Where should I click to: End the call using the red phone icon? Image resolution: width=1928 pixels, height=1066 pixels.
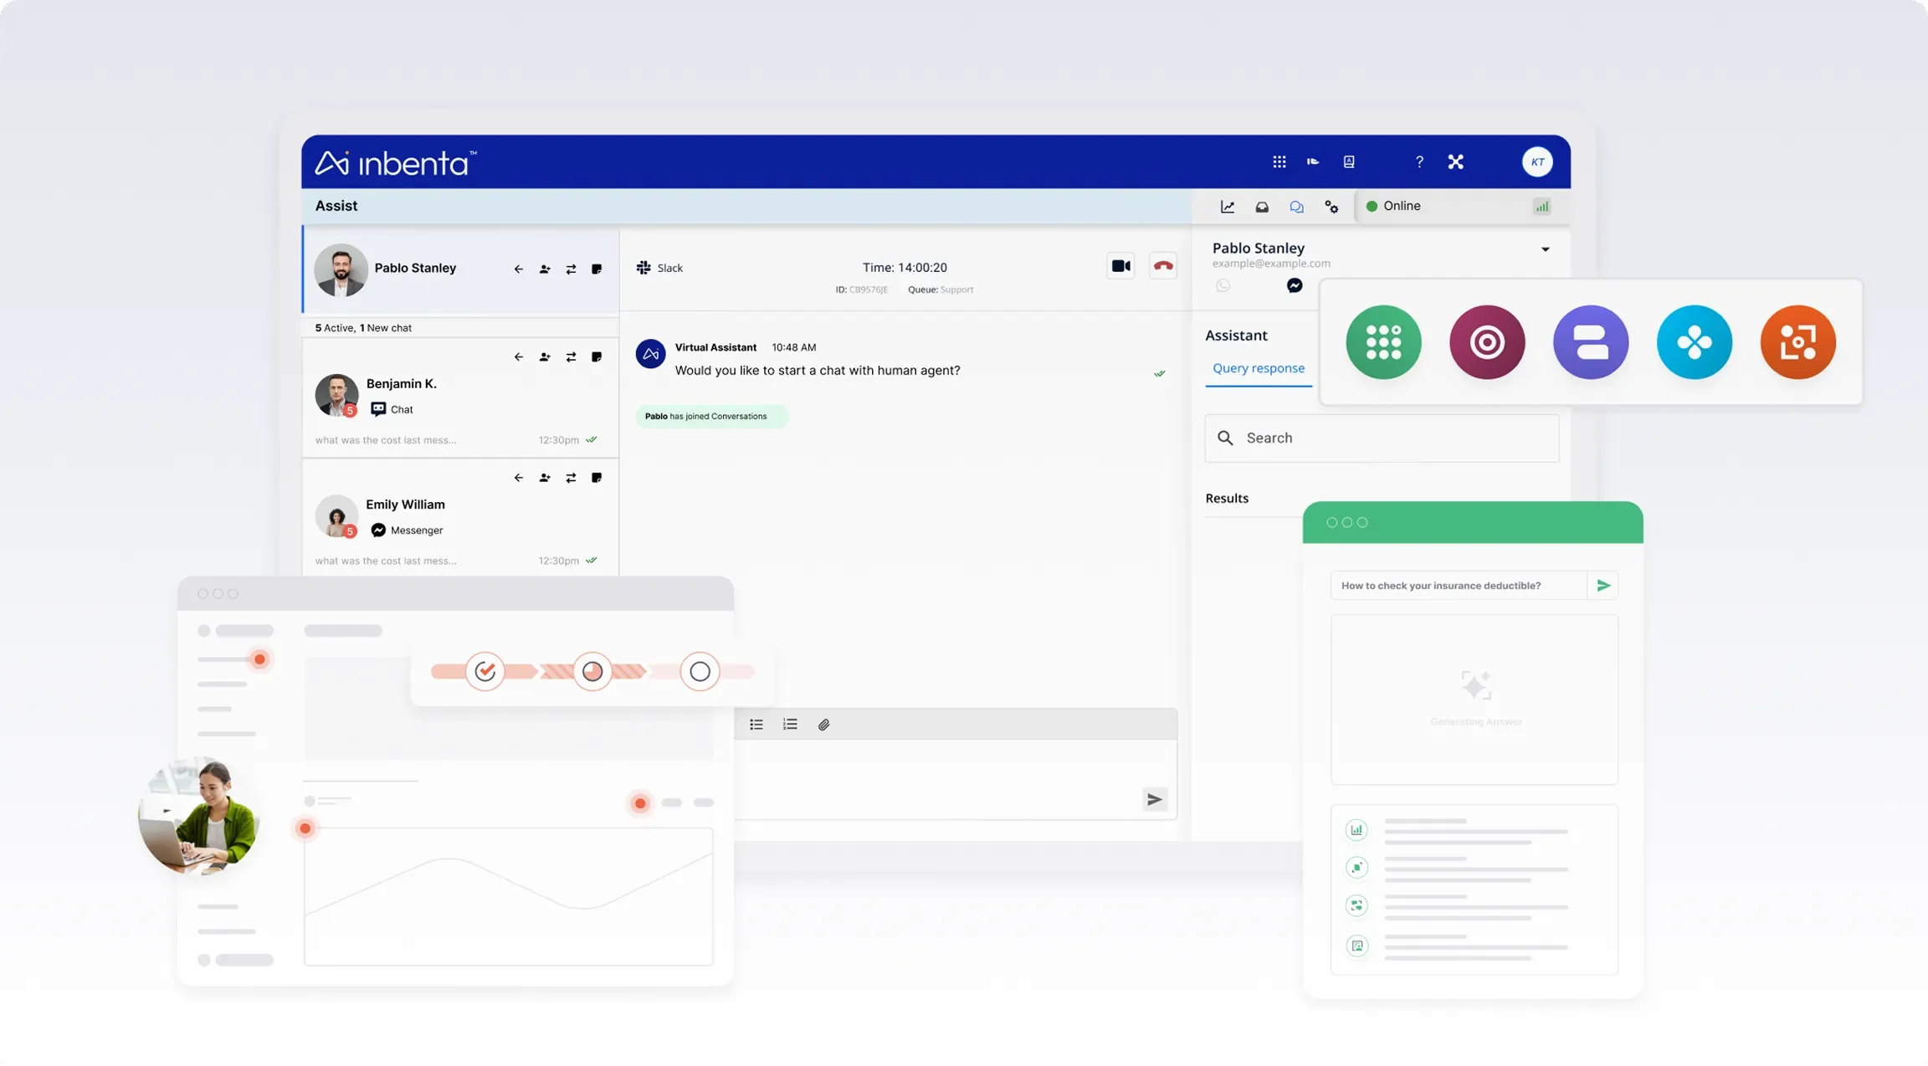1163,265
